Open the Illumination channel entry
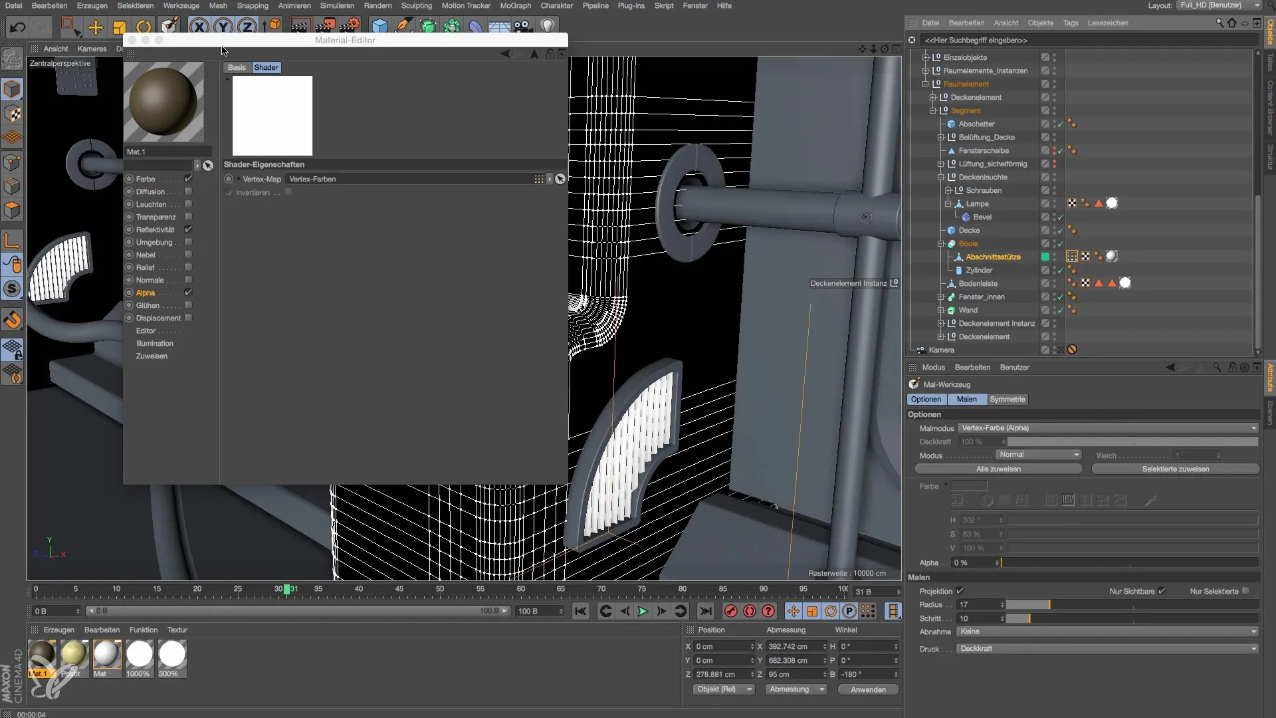This screenshot has width=1276, height=718. (154, 344)
